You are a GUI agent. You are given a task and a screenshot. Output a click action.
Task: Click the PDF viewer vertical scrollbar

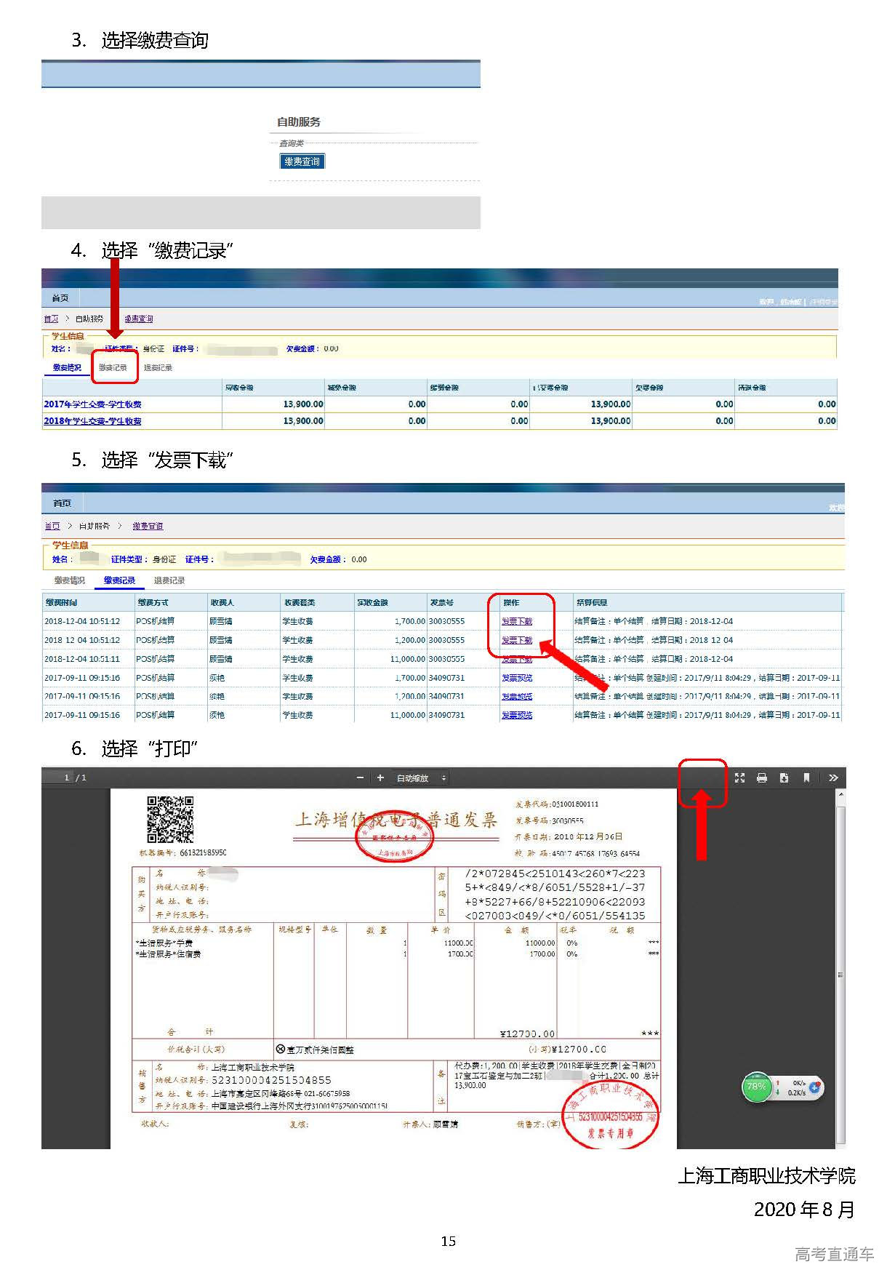coord(840,973)
